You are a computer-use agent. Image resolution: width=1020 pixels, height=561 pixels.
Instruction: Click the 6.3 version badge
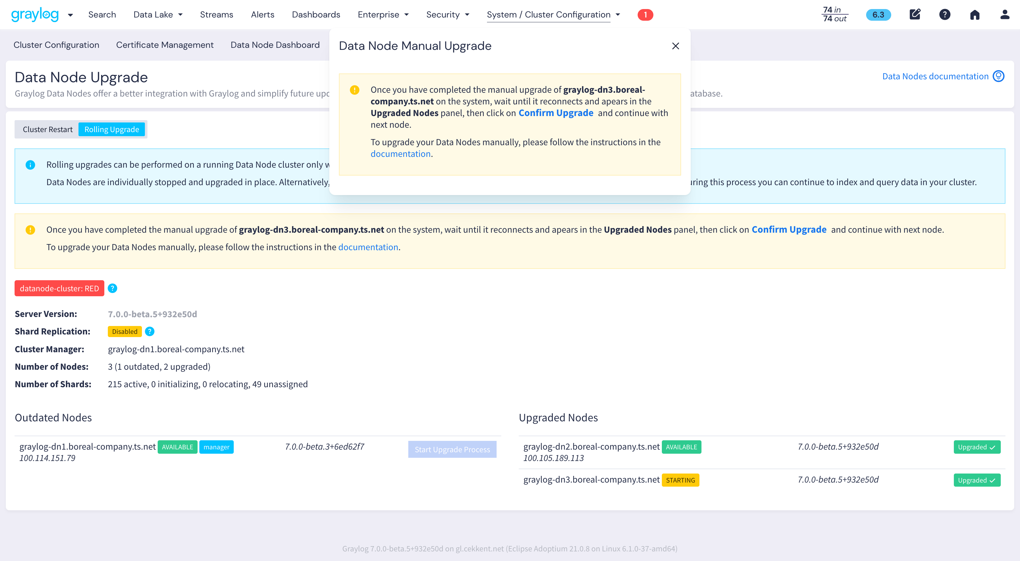[x=878, y=15]
